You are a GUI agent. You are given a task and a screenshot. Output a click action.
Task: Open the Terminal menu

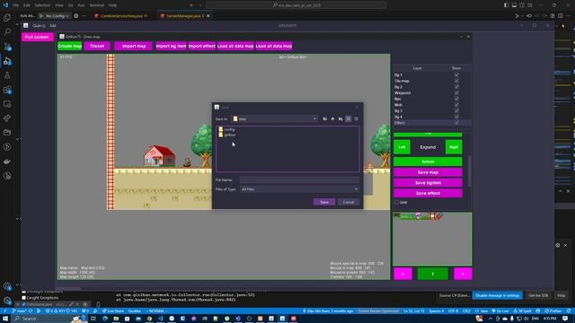97,5
